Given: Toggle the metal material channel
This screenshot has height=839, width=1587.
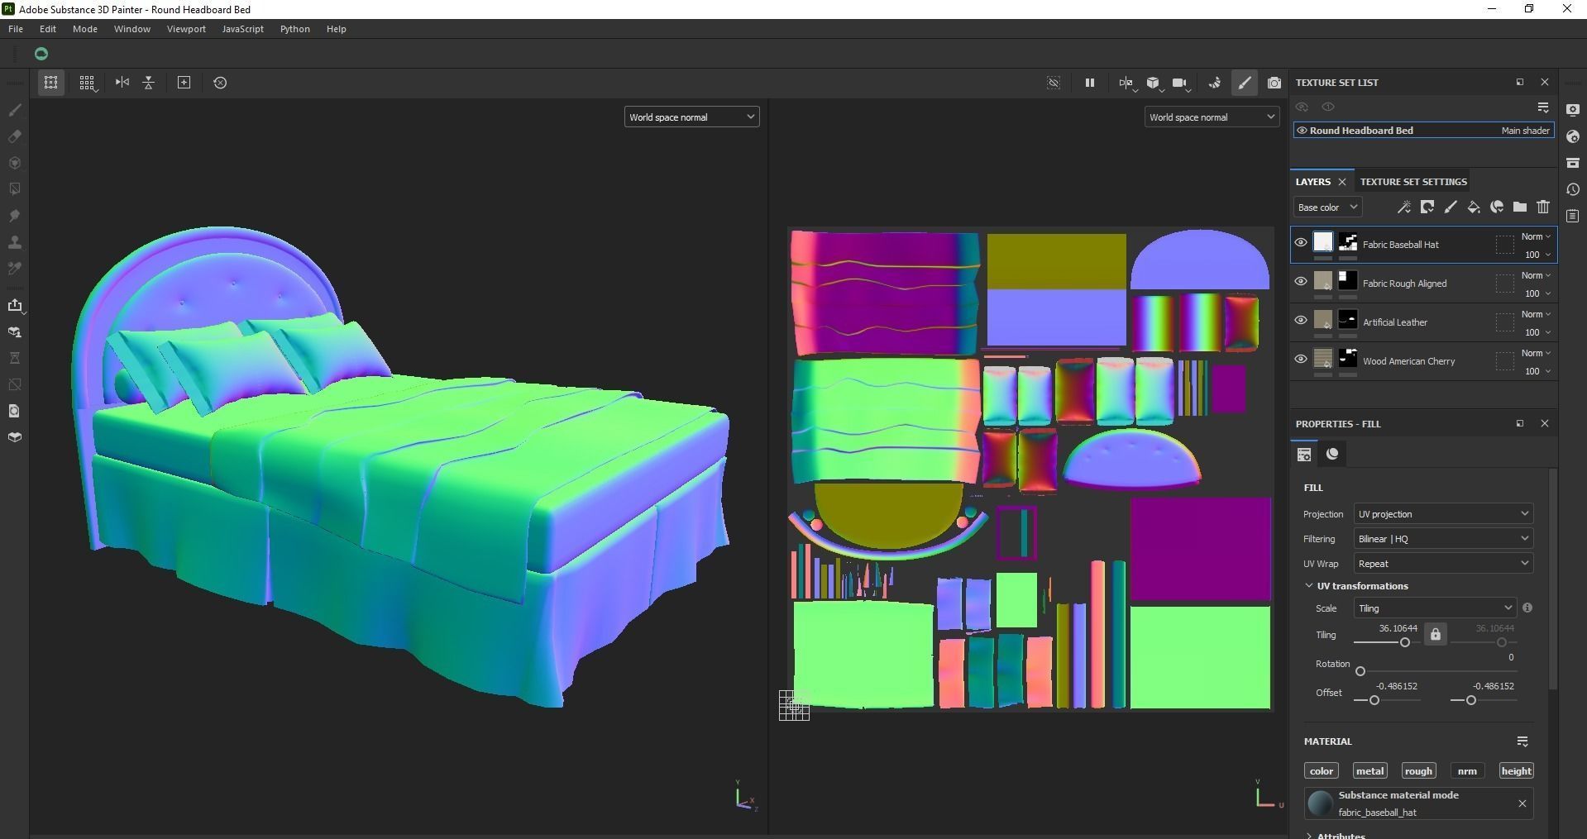Looking at the screenshot, I should pyautogui.click(x=1370, y=771).
